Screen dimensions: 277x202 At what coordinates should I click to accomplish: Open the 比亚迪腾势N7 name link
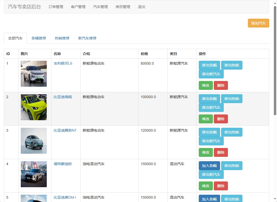click(65, 130)
